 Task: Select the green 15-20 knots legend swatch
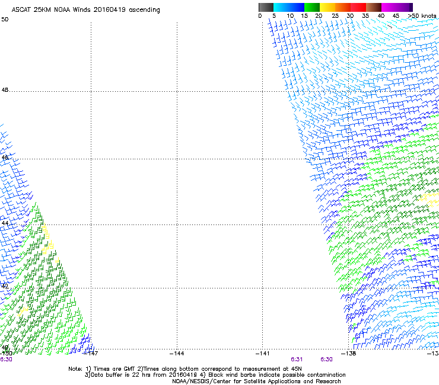pyautogui.click(x=312, y=7)
